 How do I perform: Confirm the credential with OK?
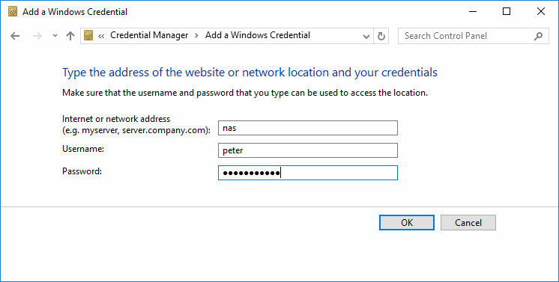407,223
